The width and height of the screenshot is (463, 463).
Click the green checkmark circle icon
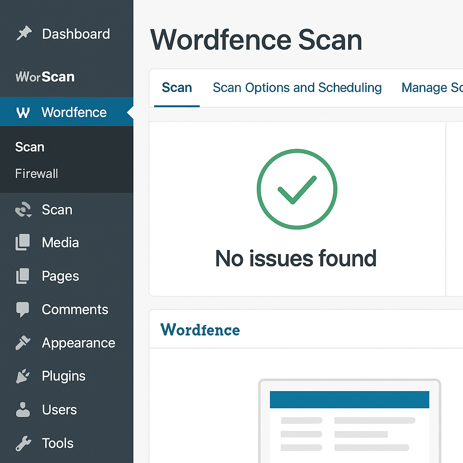[x=297, y=189]
